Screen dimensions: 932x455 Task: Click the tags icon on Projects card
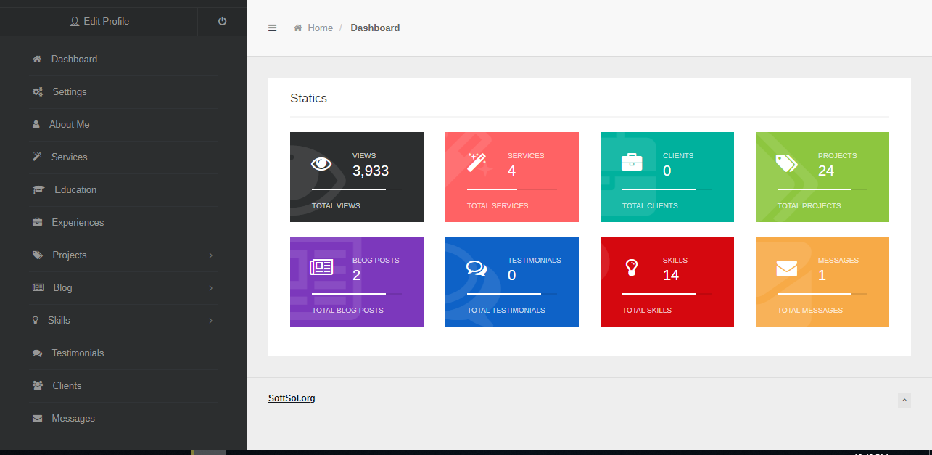(x=786, y=163)
